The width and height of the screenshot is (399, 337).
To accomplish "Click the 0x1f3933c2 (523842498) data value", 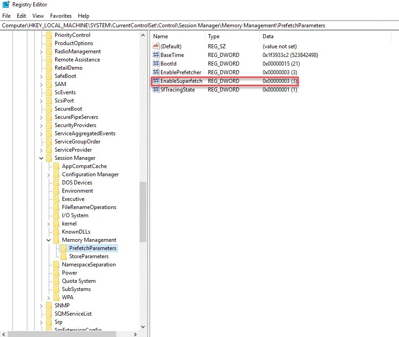I will tap(290, 55).
